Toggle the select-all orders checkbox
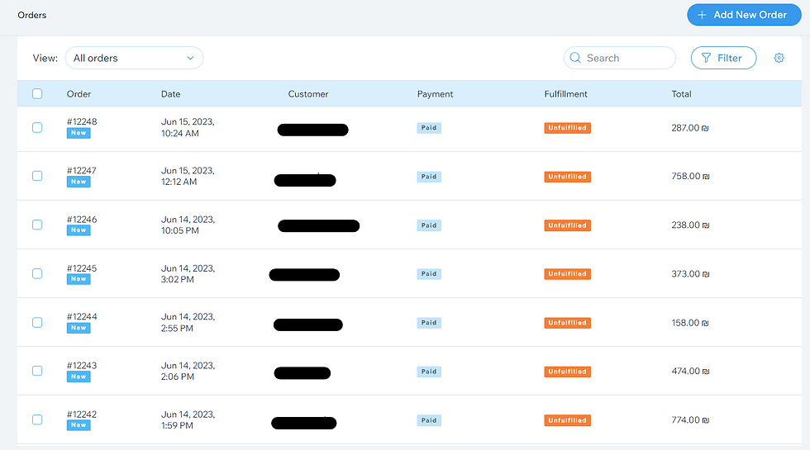 [37, 93]
